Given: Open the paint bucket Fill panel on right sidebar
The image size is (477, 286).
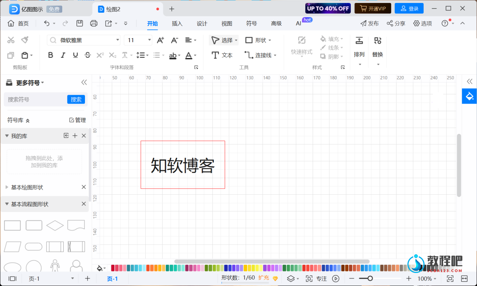Looking at the screenshot, I should [x=470, y=96].
